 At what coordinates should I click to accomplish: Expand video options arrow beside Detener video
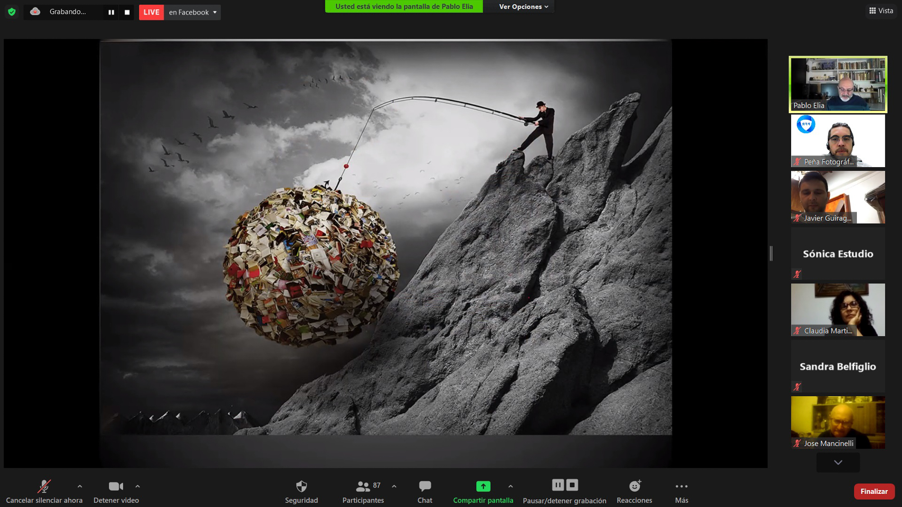pyautogui.click(x=138, y=486)
